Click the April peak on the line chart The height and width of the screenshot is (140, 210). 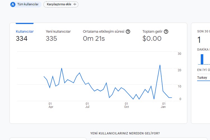[x=62, y=68]
